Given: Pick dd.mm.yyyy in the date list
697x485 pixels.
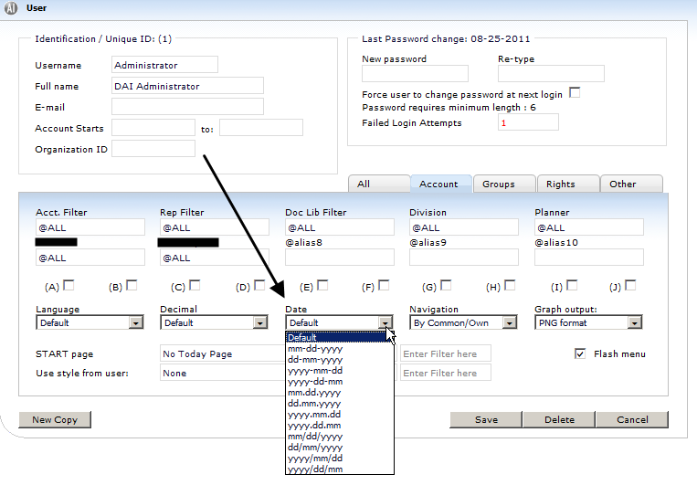Looking at the screenshot, I should (315, 403).
